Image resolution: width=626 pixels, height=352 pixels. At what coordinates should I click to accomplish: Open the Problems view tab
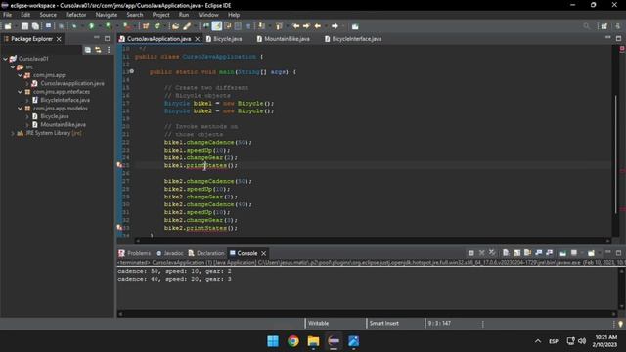pos(135,253)
